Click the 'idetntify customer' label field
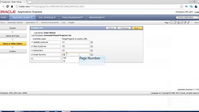The height and width of the screenshot is (112, 199). pos(47,42)
